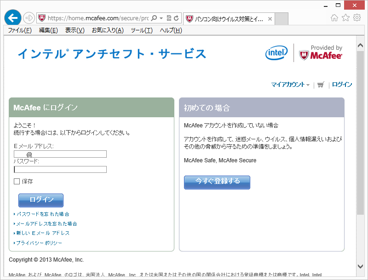Click the McAfee にログイン panel header

tap(92, 108)
